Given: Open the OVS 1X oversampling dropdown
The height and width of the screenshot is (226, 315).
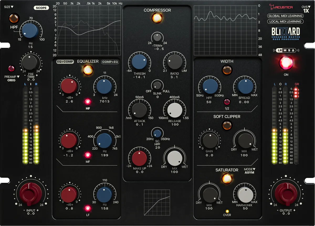Looking at the screenshot, I should (306, 9).
